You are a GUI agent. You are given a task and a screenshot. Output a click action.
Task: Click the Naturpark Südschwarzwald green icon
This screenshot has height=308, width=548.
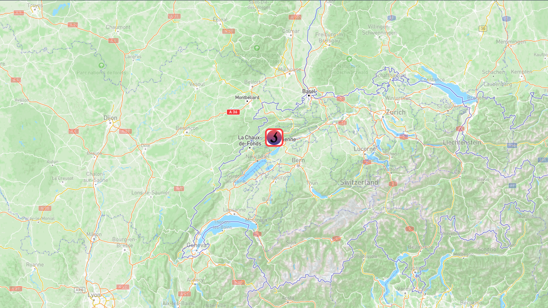tap(349, 59)
